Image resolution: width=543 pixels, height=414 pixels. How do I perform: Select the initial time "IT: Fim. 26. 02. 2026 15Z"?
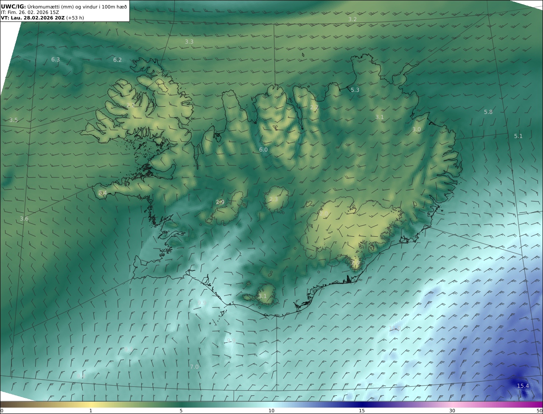pyautogui.click(x=30, y=12)
